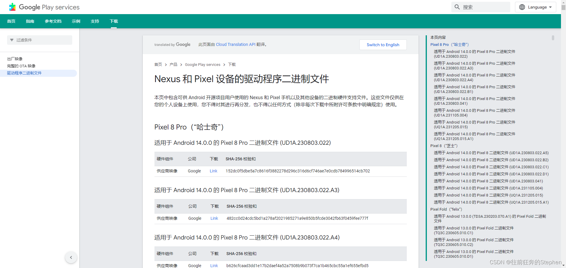
Task: Jump to Pixel 8 Pro (UQ1A.231205.015.A1) TOC entry
Action: (475, 137)
